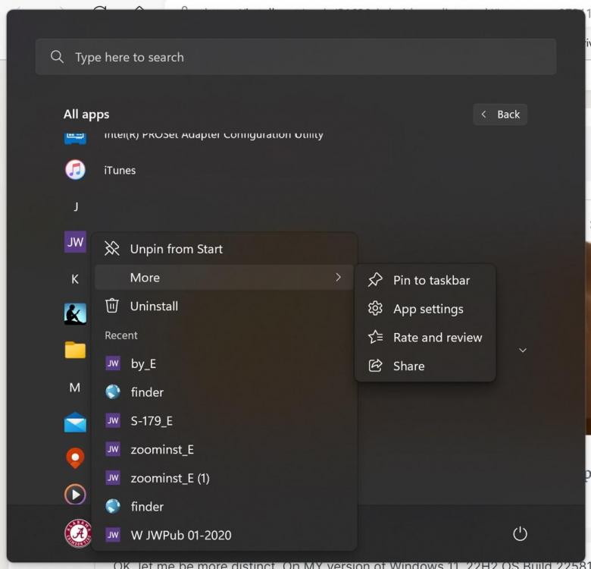Open the Kindle reader silhouette icon

point(75,314)
